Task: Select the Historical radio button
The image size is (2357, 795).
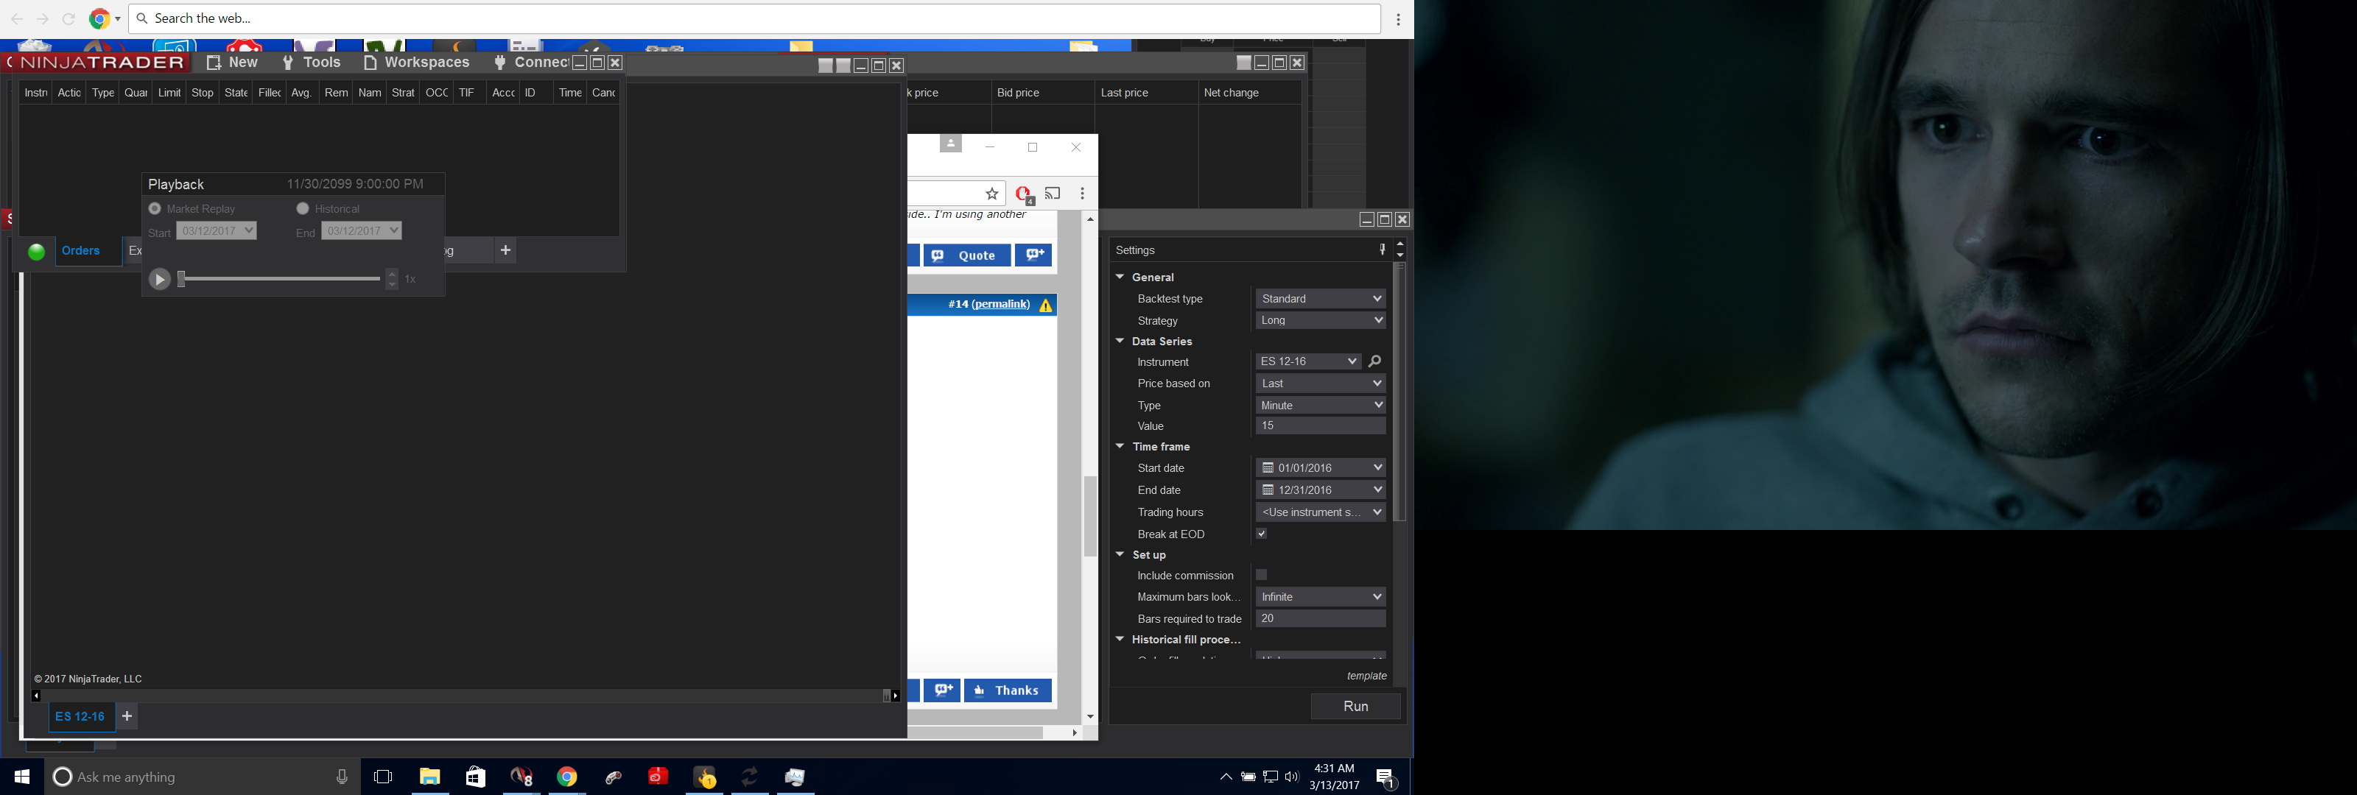Action: pyautogui.click(x=303, y=208)
